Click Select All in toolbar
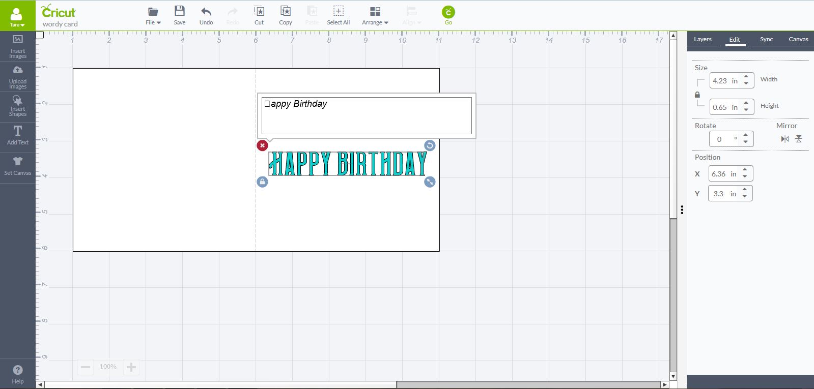The width and height of the screenshot is (814, 389). tap(339, 16)
